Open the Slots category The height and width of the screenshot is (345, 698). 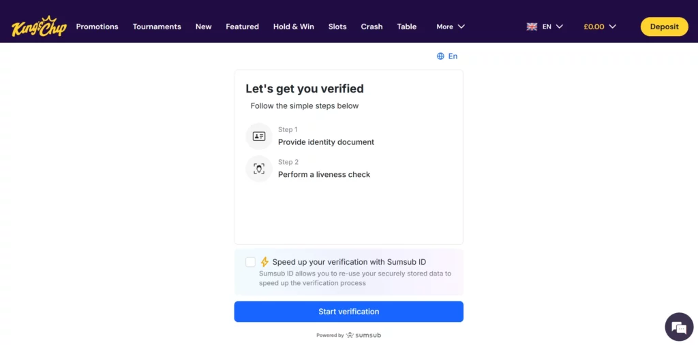[337, 27]
